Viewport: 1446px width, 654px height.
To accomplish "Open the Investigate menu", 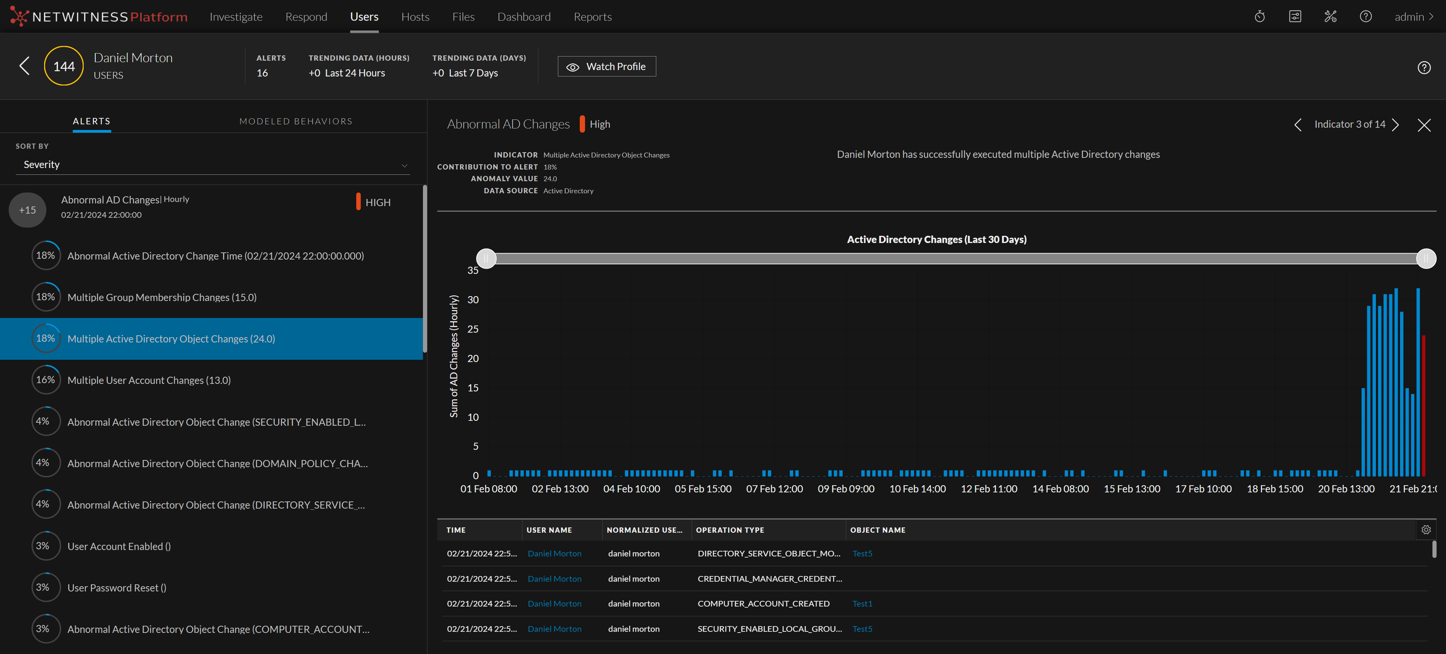I will coord(236,16).
